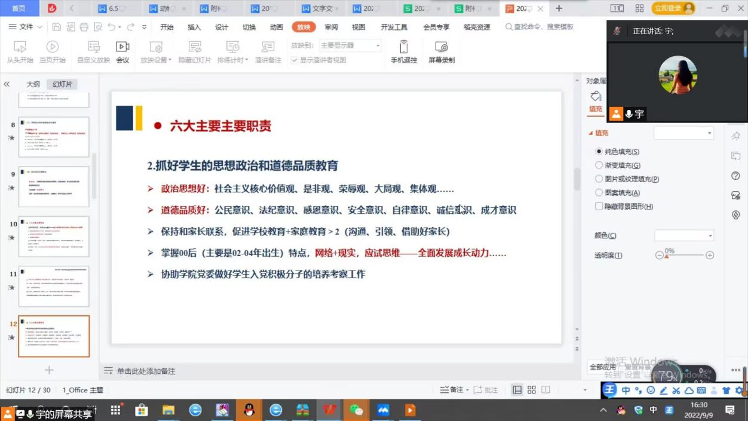Screen dimensions: 748x421
Task: Start slideshow from beginning (从头开始)
Action: pyautogui.click(x=20, y=52)
